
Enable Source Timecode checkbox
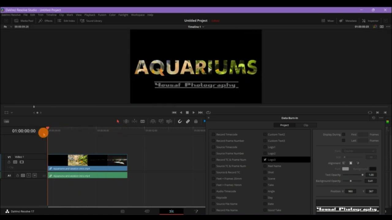click(213, 147)
